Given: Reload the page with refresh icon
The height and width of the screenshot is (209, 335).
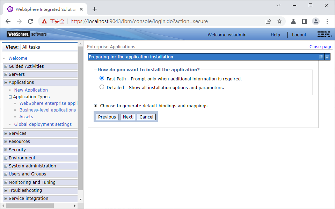Looking at the screenshot, I should (x=30, y=21).
